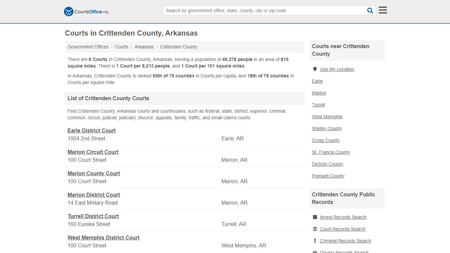Select Crittenden County breadcrumb
The width and height of the screenshot is (450, 253).
pyautogui.click(x=179, y=47)
